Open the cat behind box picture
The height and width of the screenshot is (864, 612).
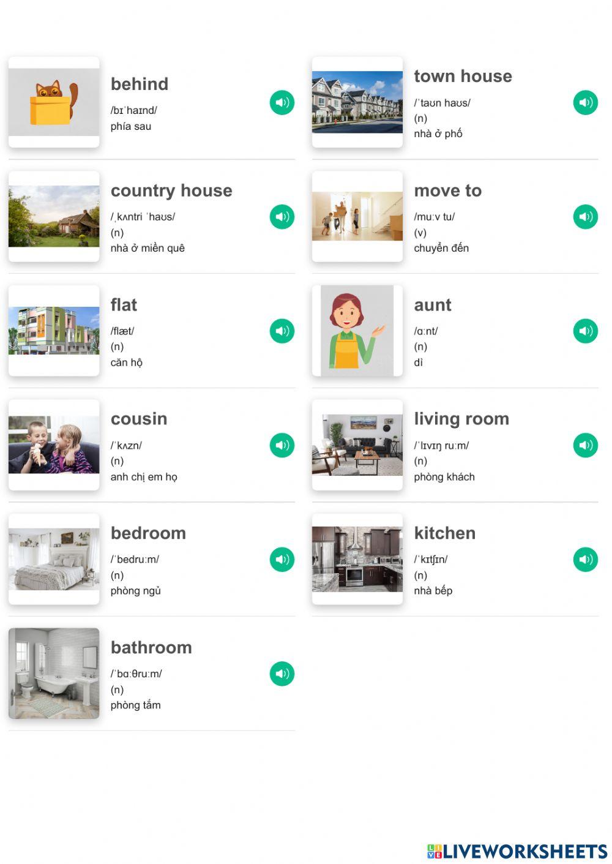54,102
